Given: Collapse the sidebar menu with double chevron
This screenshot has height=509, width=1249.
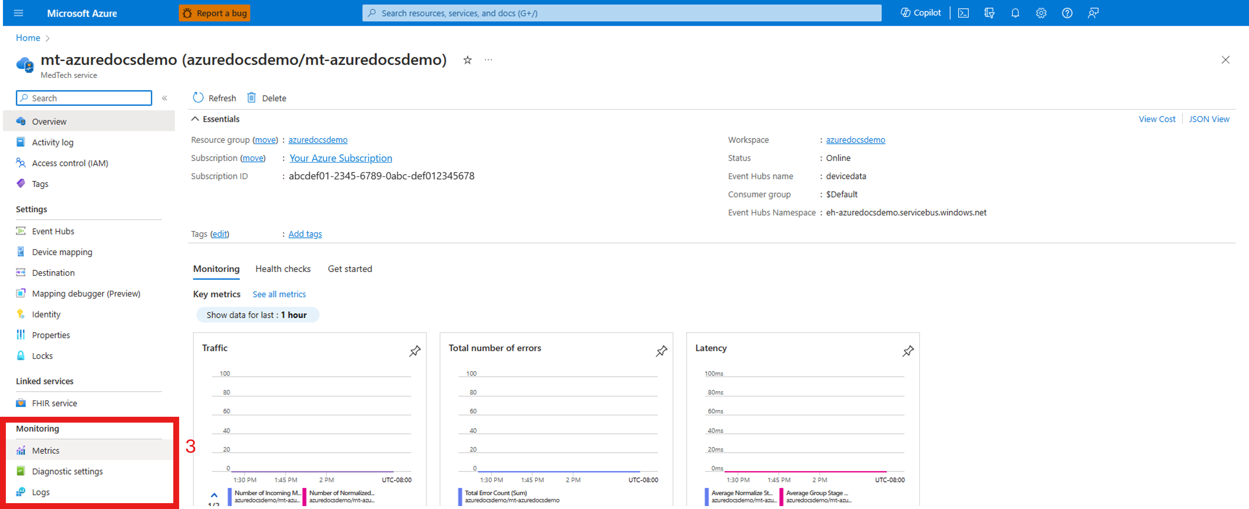Looking at the screenshot, I should 164,98.
